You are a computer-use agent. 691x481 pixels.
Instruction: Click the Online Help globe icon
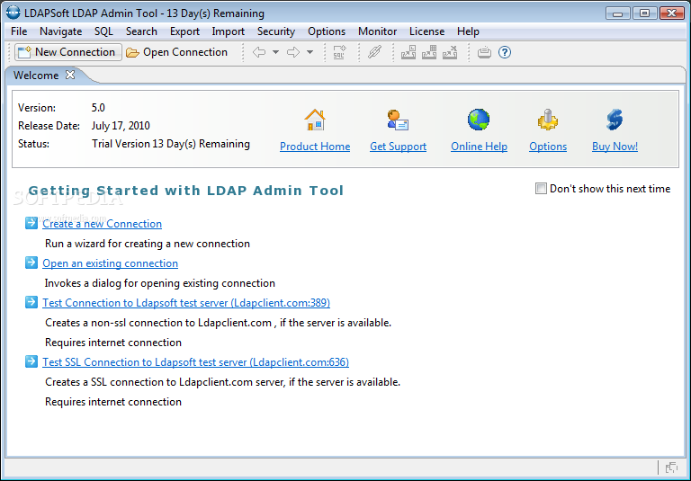coord(479,120)
